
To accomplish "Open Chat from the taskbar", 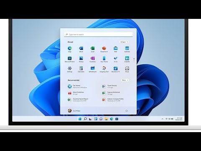I will tap(101, 119).
